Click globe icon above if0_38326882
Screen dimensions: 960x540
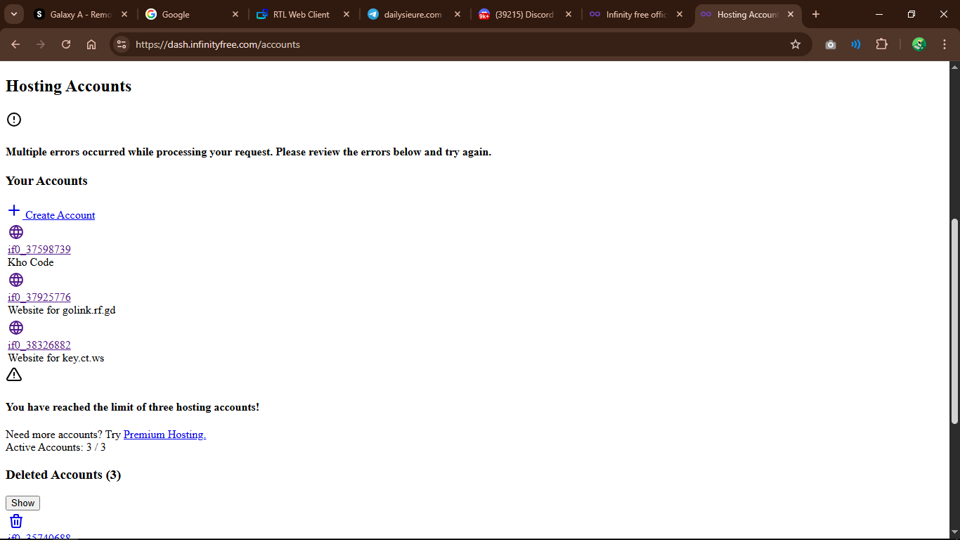(15, 328)
